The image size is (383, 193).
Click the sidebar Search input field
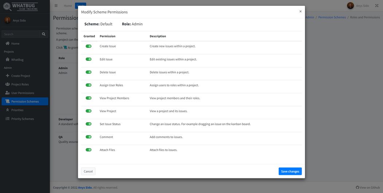click(x=20, y=34)
